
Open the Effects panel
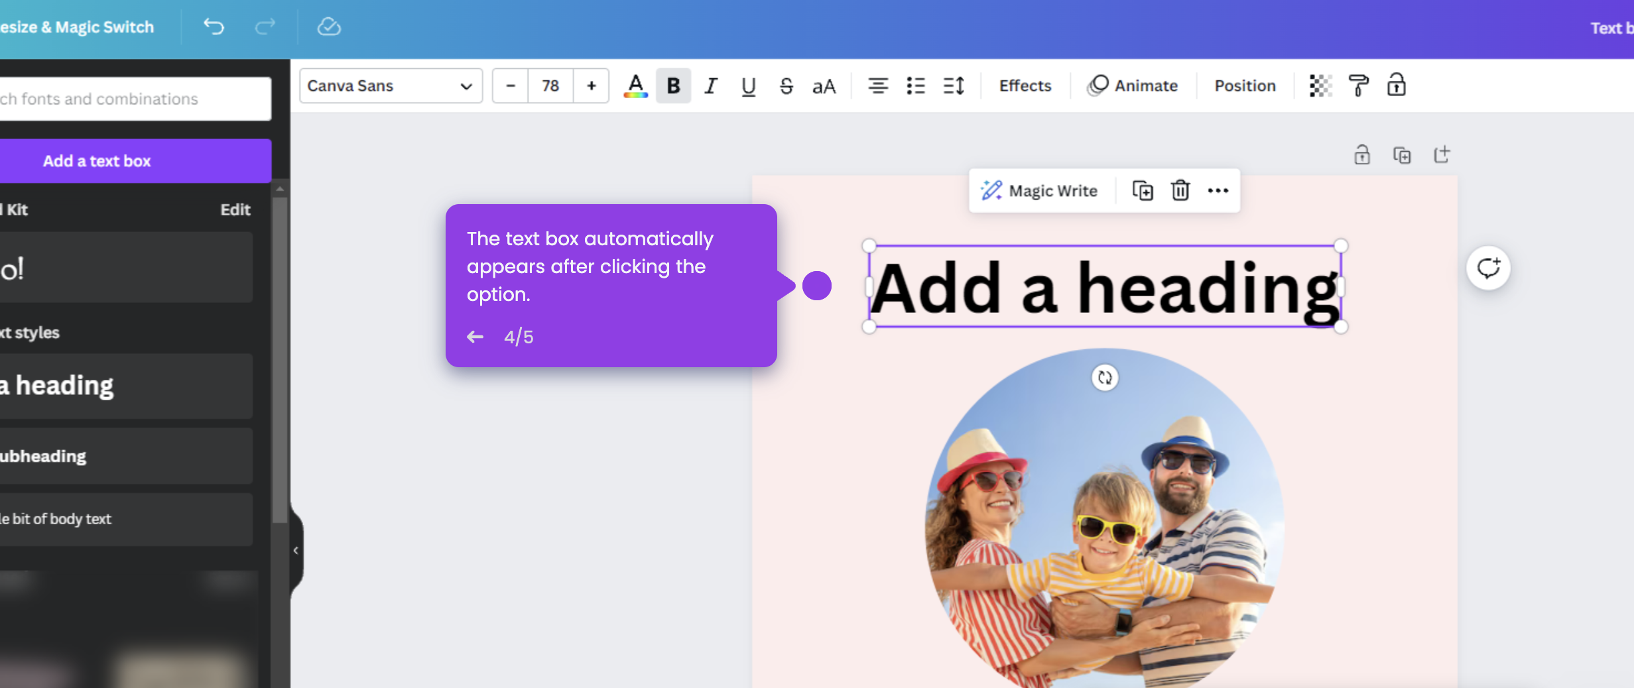point(1024,86)
